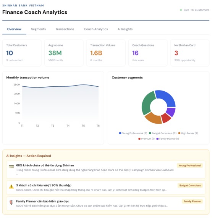
Task: Click the credit card icon in insights
Action: (11, 166)
